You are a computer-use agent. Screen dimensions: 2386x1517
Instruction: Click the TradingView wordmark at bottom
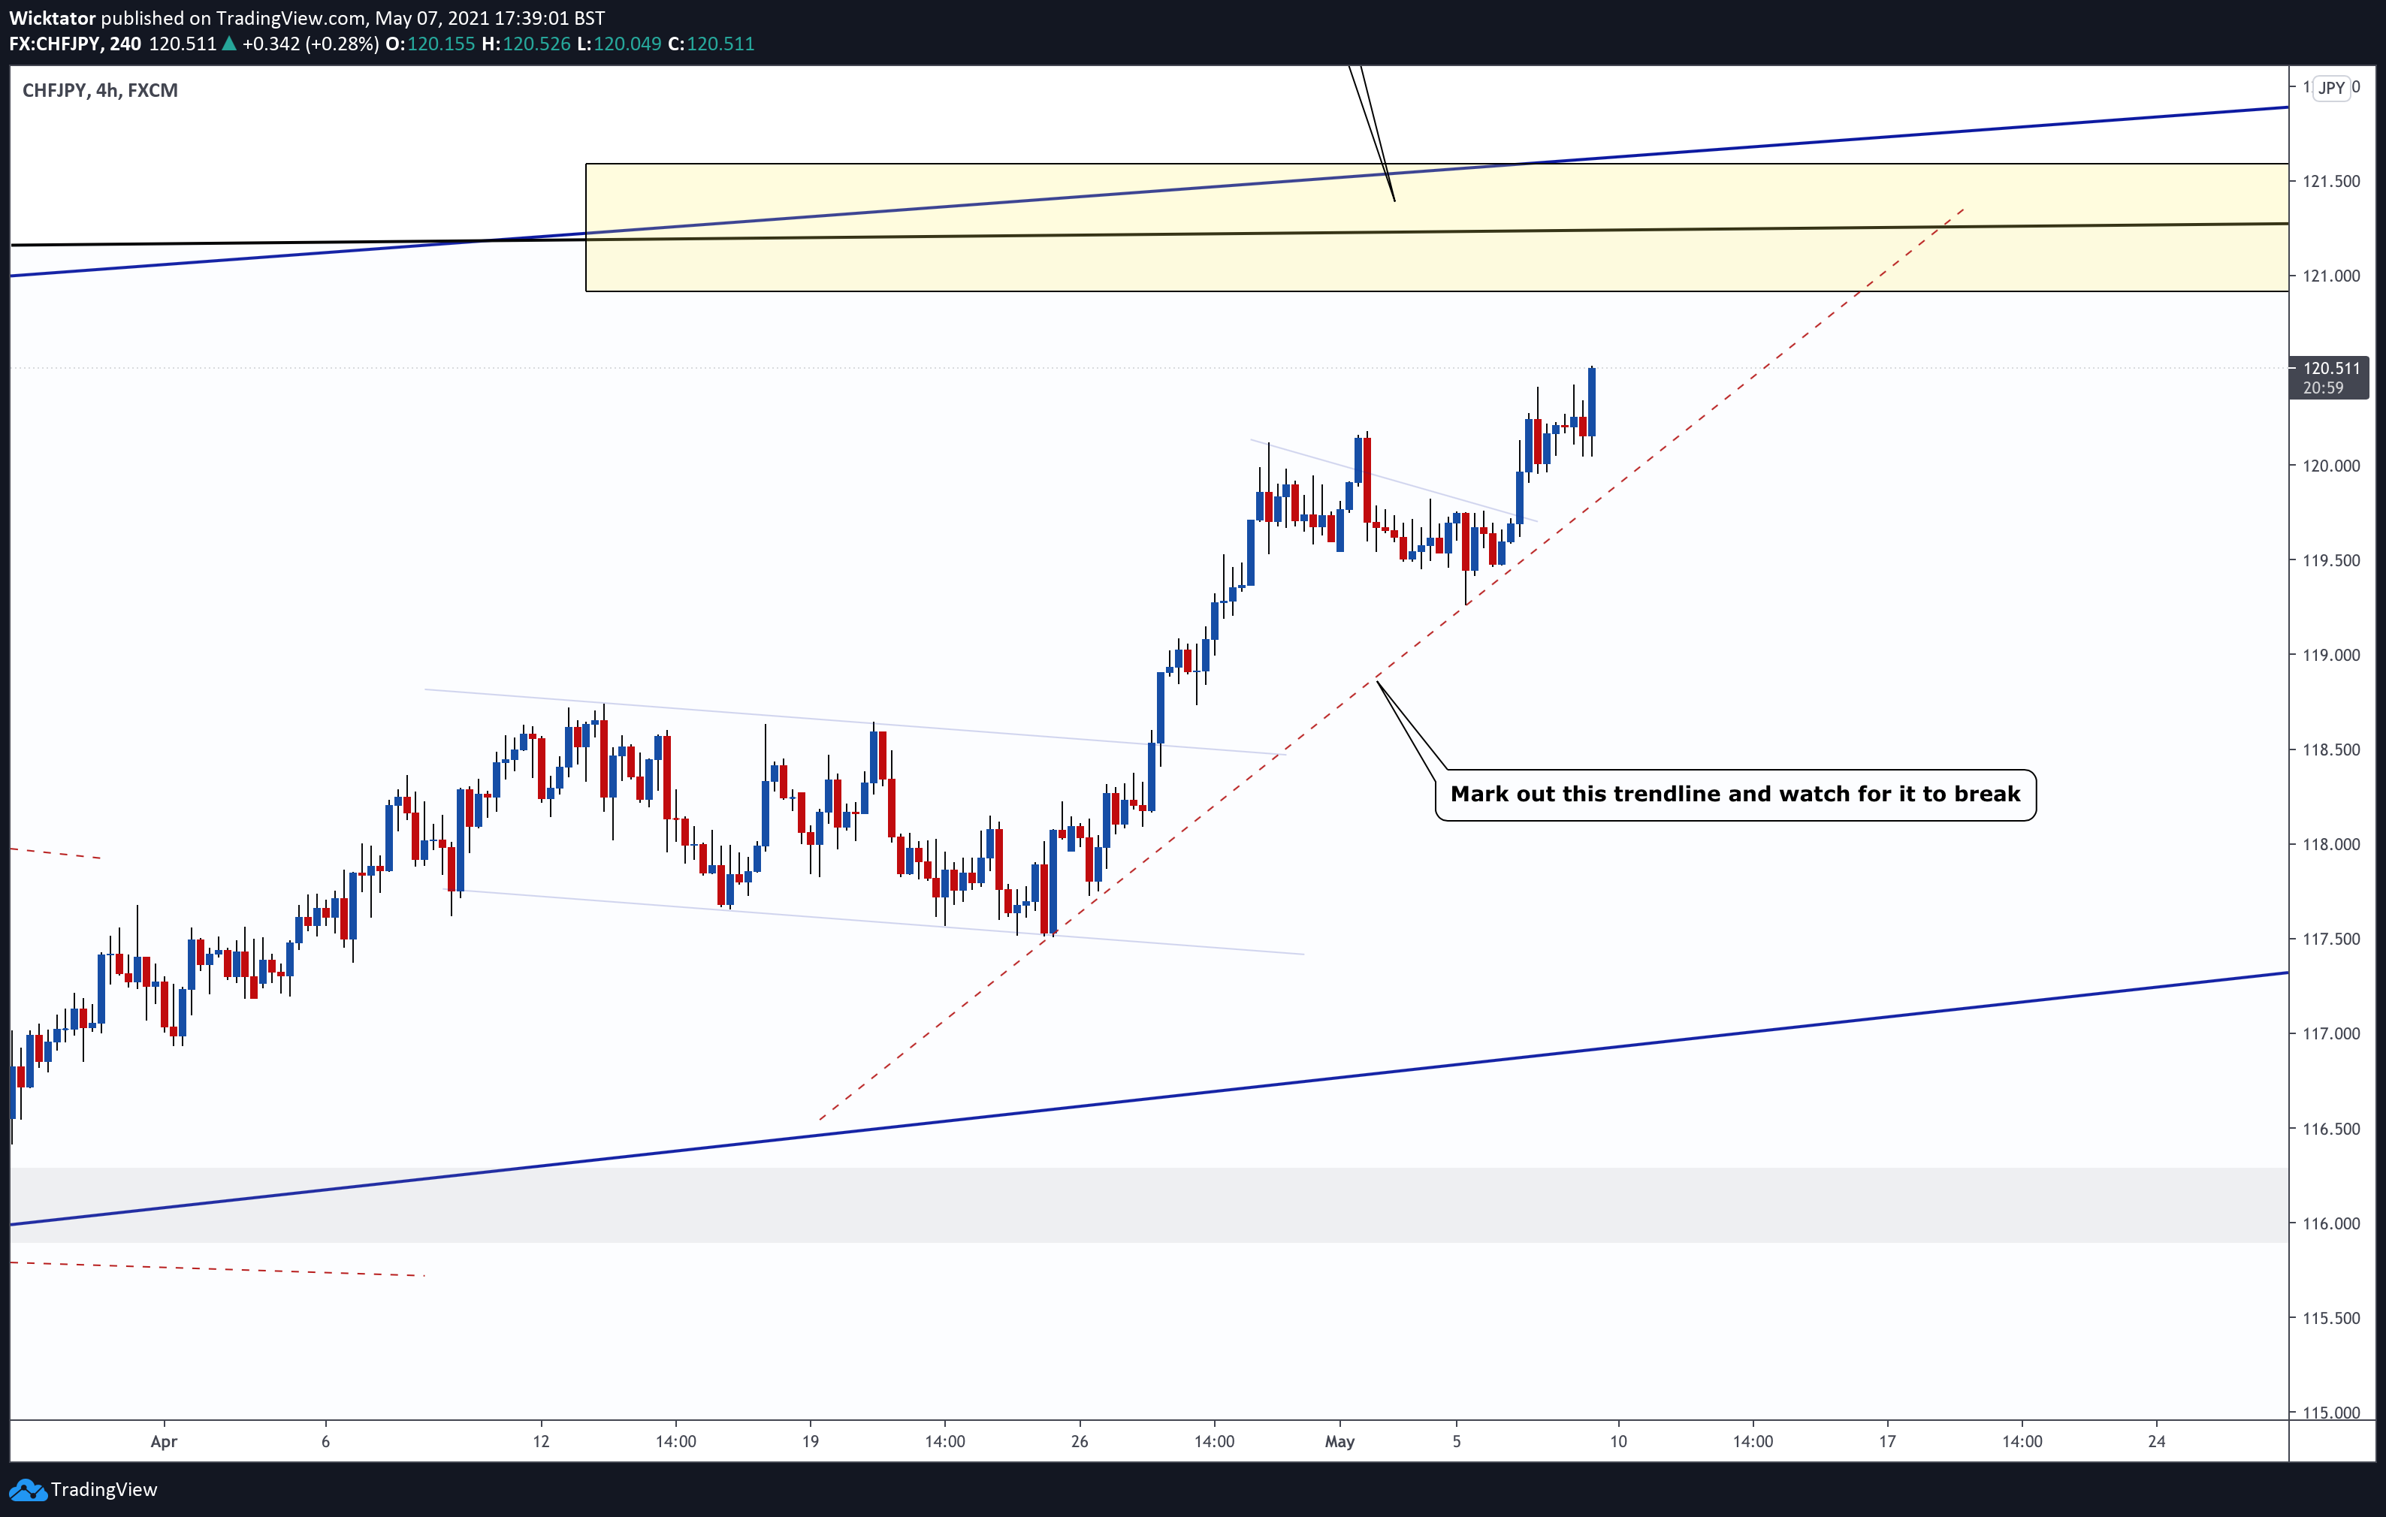[x=104, y=1489]
